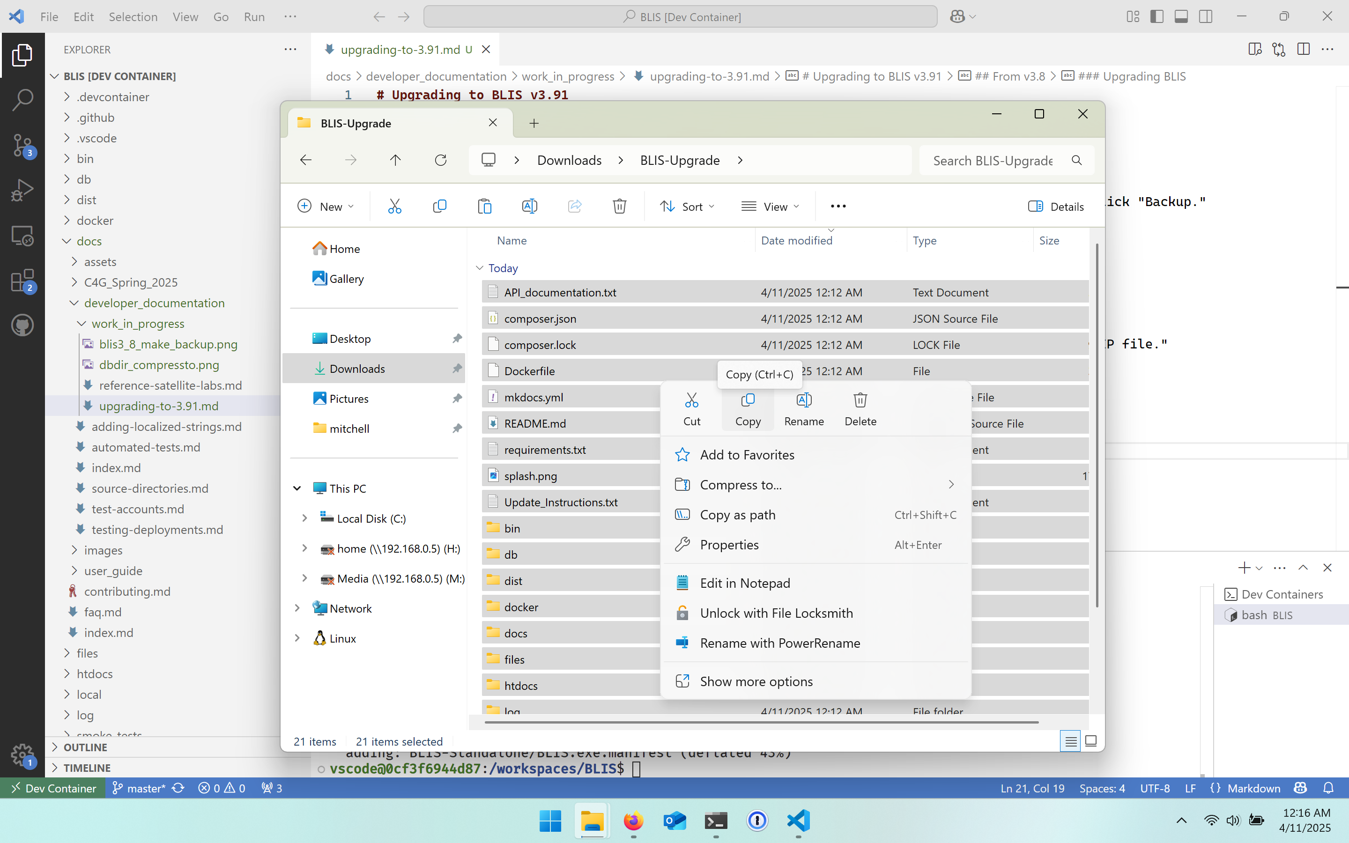Click Copy in the context menu
This screenshot has height=843, width=1349.
point(748,409)
